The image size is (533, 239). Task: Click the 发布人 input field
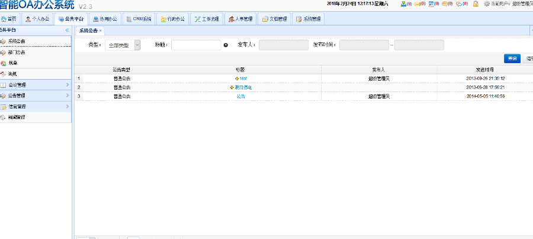coord(284,45)
